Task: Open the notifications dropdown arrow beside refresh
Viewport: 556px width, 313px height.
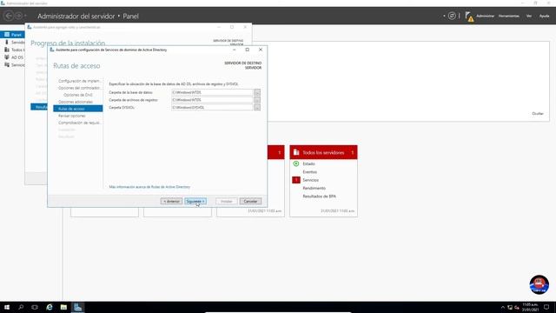Action: (444, 16)
